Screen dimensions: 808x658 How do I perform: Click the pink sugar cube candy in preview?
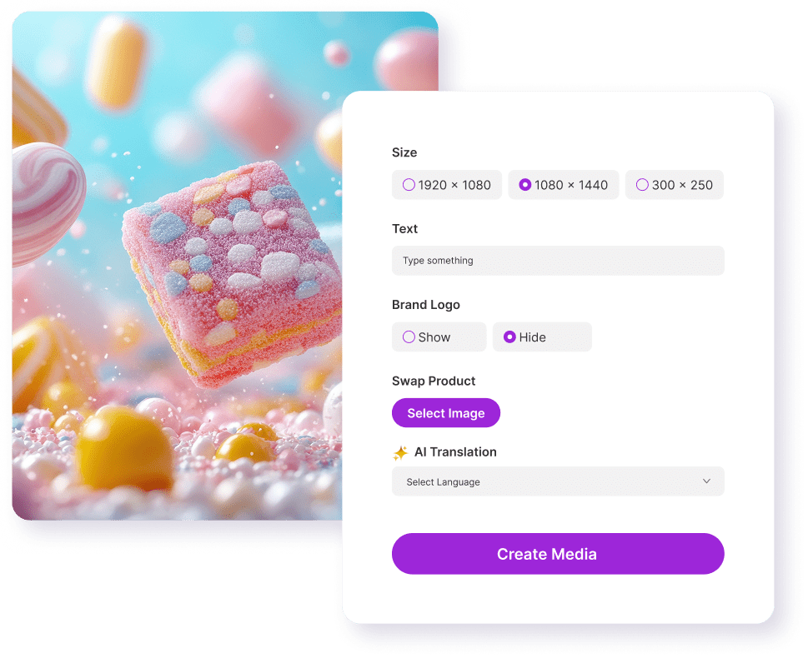[x=232, y=273]
